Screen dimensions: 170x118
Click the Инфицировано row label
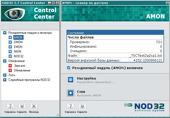pos(84,47)
